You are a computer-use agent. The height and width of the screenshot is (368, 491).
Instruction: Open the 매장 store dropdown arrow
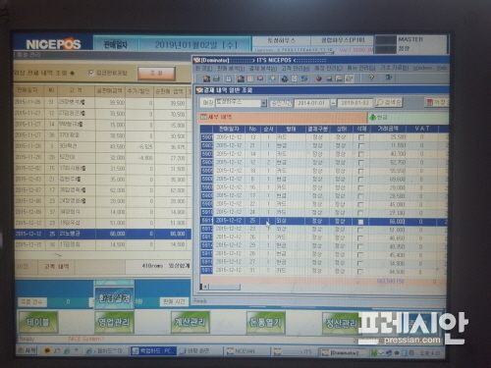[264, 103]
